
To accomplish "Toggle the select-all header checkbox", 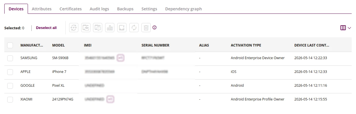I will pyautogui.click(x=10, y=45).
